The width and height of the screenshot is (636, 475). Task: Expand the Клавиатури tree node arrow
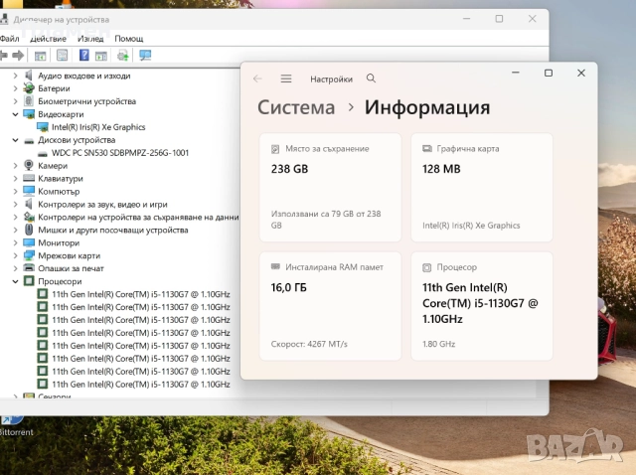(x=15, y=179)
